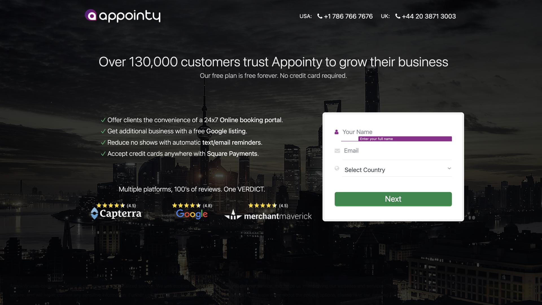Screen dimensions: 542x305
Task: Click the Appointy logo
Action: (123, 16)
